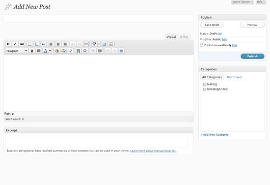Edit the Publish immediately schedule
270x185 pixels.
point(234,45)
